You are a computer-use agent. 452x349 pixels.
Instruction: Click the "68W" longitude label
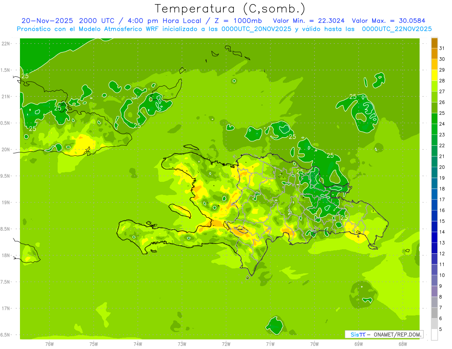(403, 344)
